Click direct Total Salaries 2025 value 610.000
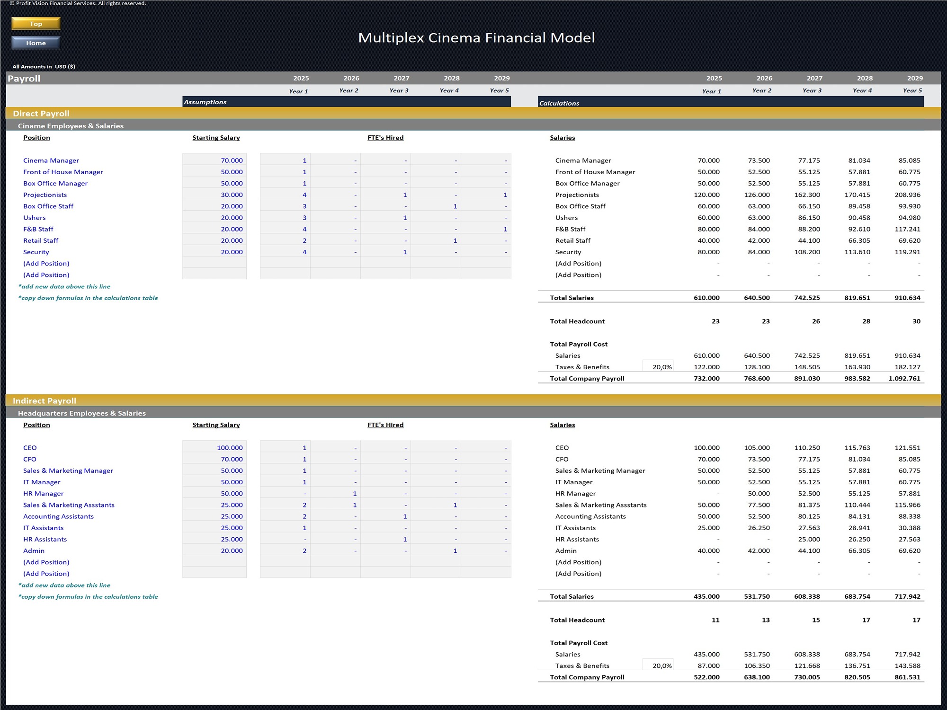Viewport: 947px width, 710px height. pos(706,298)
